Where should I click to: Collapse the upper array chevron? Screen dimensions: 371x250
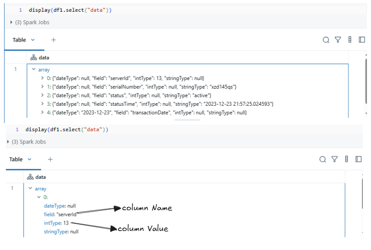click(x=33, y=69)
